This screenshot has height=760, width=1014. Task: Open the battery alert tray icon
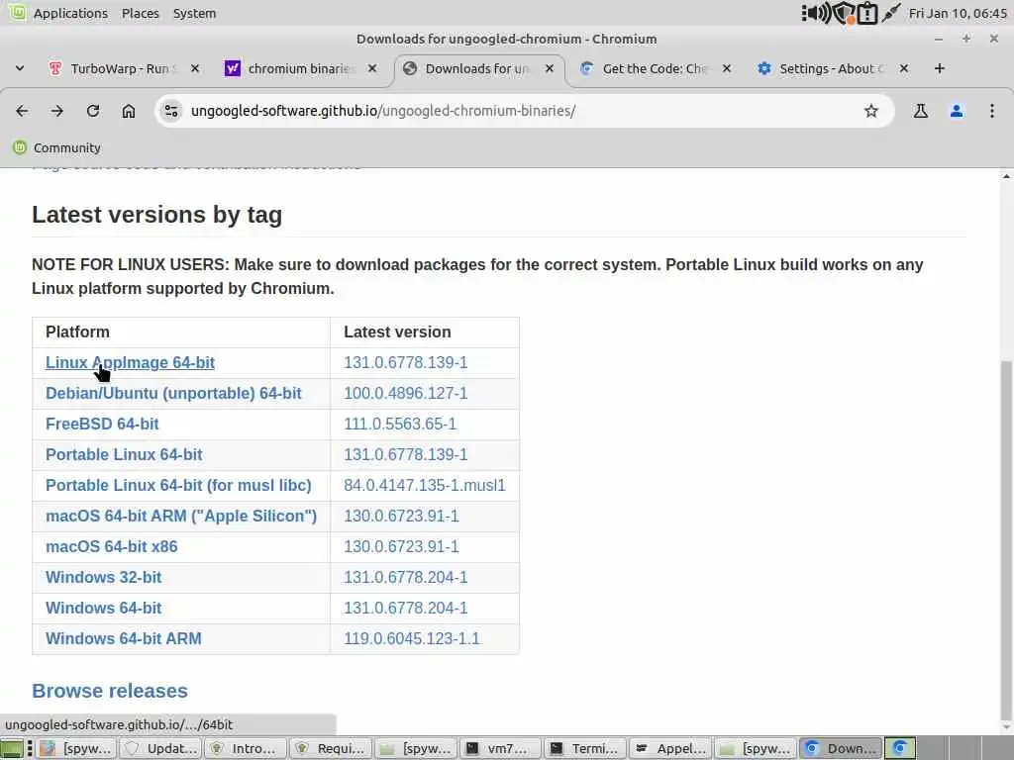pos(867,13)
